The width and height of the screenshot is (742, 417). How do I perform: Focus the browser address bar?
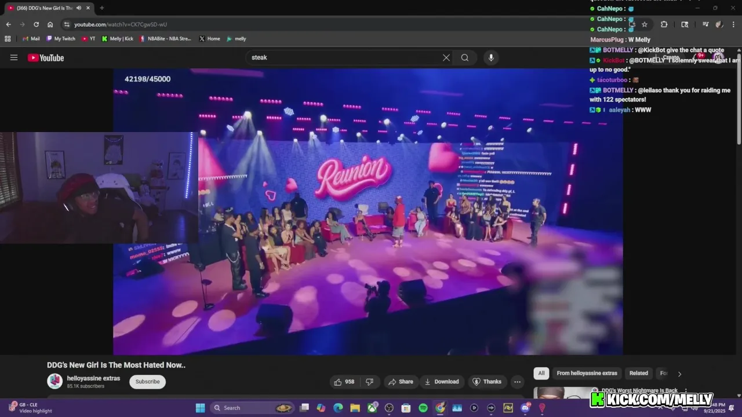tap(348, 24)
